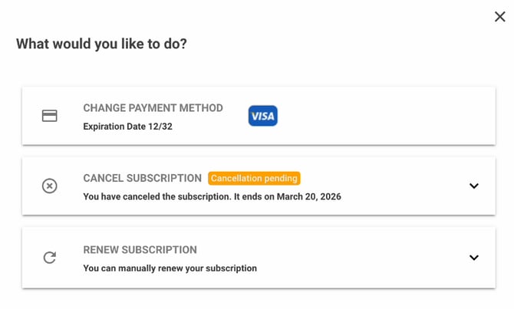The image size is (514, 309).
Task: Click the circular arrow renew icon
Action: (x=50, y=258)
